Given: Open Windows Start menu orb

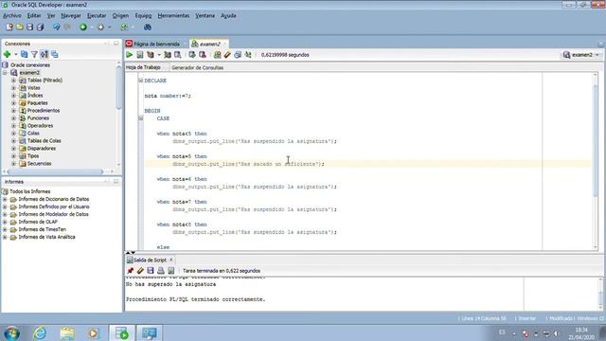Looking at the screenshot, I should click(x=11, y=332).
